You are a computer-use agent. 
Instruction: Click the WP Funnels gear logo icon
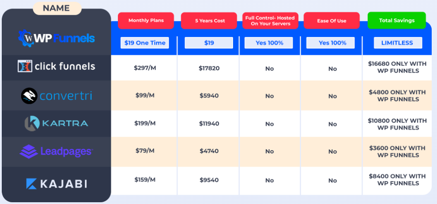click(x=28, y=38)
